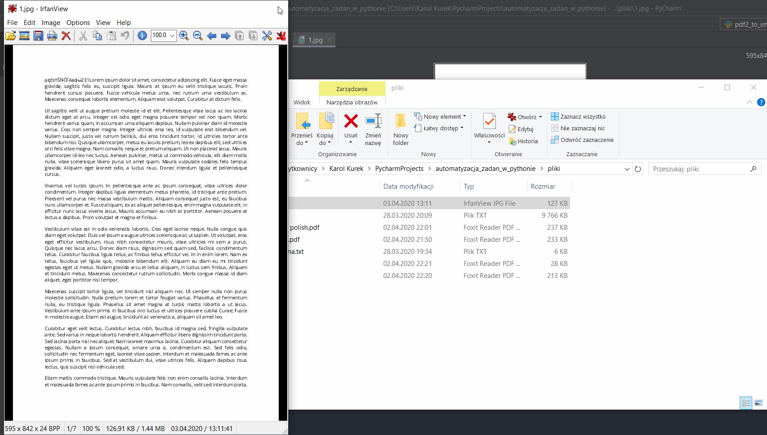Viewport: 767px width, 435px height.
Task: Print the image using the printer icon
Action: coord(52,36)
